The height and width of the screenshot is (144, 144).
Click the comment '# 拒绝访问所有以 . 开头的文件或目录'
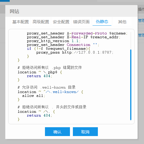pyautogui.click(x=52, y=107)
